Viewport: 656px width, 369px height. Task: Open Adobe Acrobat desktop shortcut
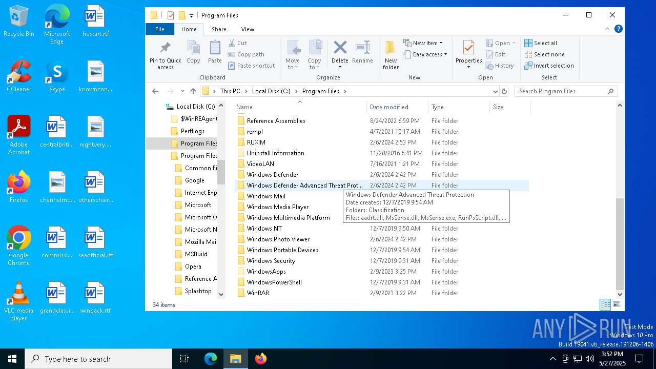(x=18, y=135)
